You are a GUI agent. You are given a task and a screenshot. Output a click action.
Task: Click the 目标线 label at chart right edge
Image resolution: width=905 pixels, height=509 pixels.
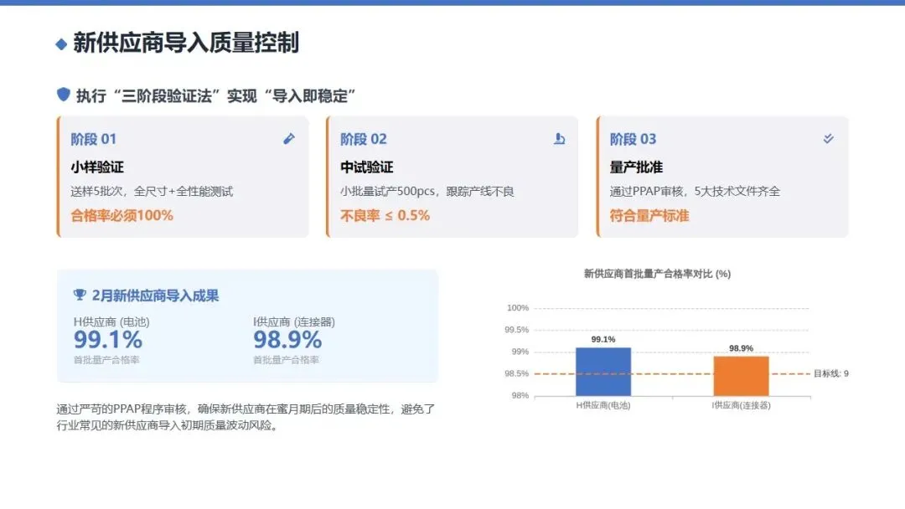pyautogui.click(x=831, y=373)
